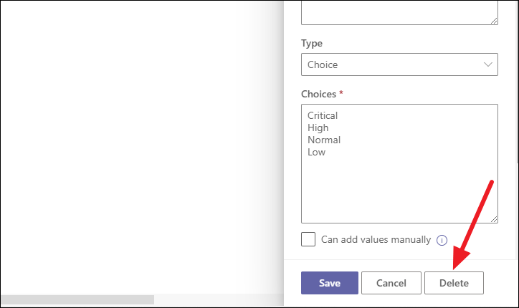This screenshot has width=519, height=308.
Task: Click the Can add values manually label text
Action: click(376, 240)
